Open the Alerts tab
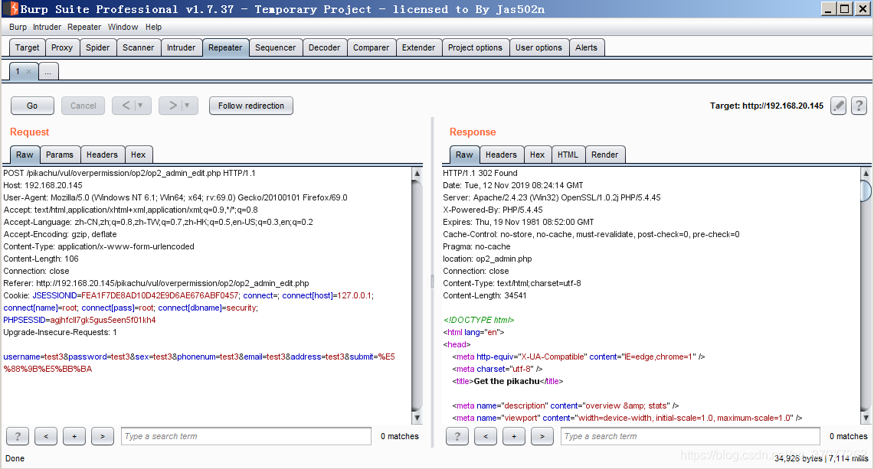 pyautogui.click(x=587, y=47)
